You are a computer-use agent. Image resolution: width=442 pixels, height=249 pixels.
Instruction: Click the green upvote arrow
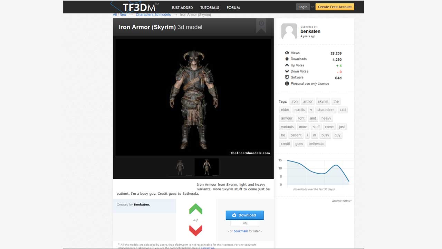(x=196, y=209)
